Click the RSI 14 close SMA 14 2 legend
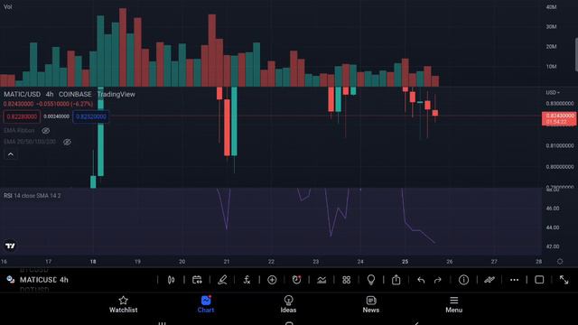This screenshot has width=578, height=325. (33, 196)
